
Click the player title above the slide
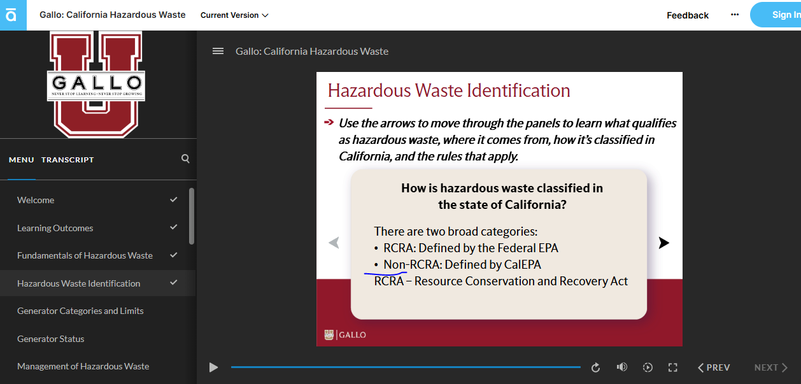[x=312, y=51]
